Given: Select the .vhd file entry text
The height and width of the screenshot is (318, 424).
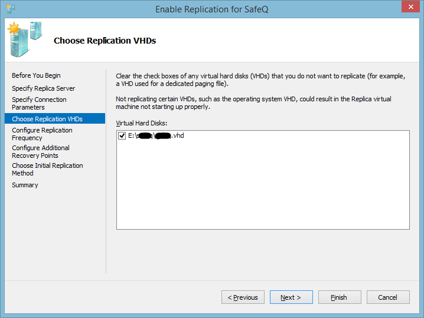Looking at the screenshot, I should pos(156,136).
